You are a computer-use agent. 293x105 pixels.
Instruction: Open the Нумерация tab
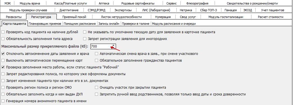tap(163, 17)
